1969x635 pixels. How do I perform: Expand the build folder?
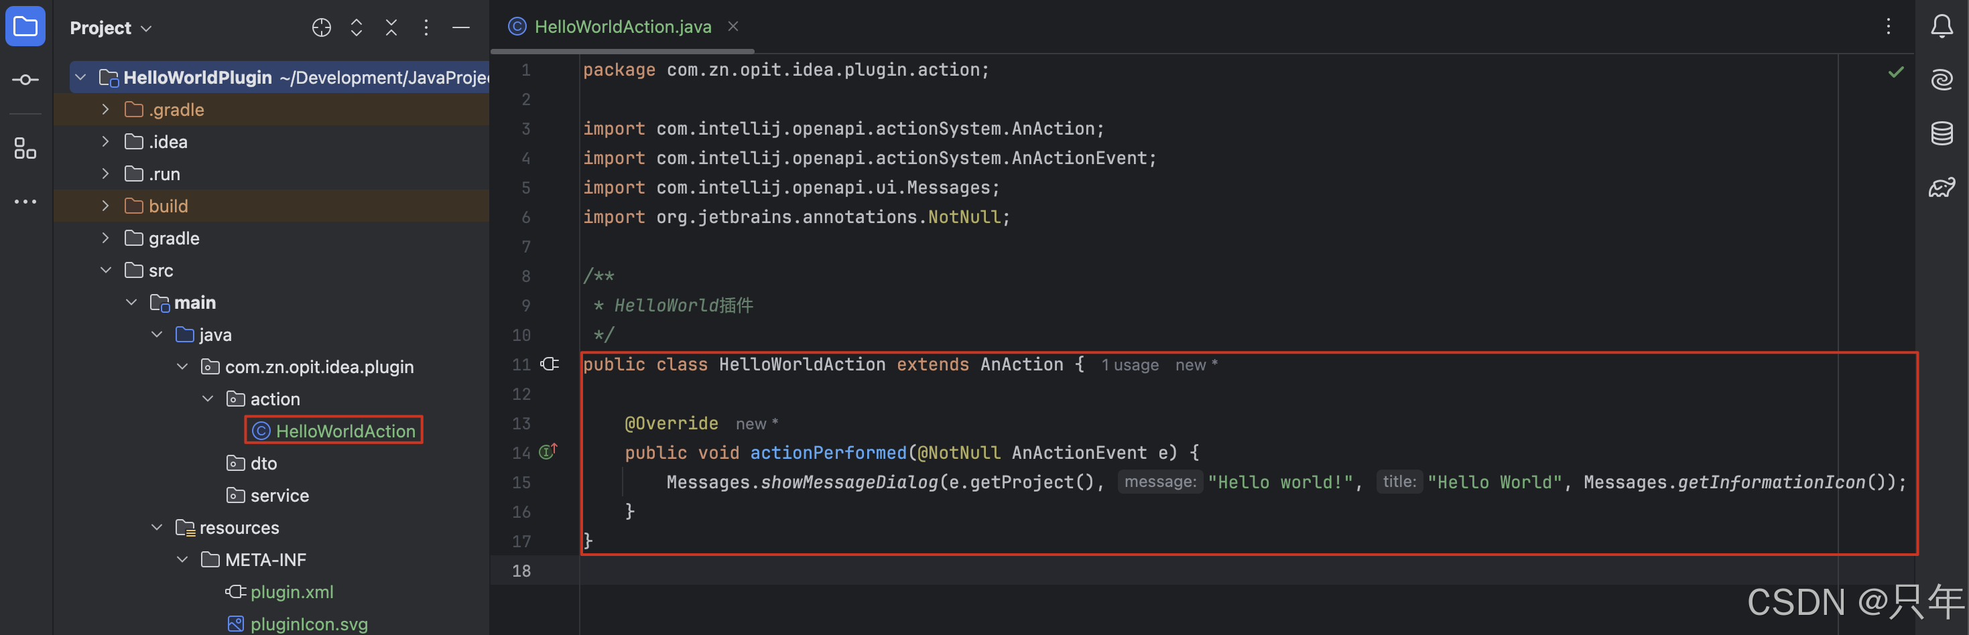click(x=105, y=206)
